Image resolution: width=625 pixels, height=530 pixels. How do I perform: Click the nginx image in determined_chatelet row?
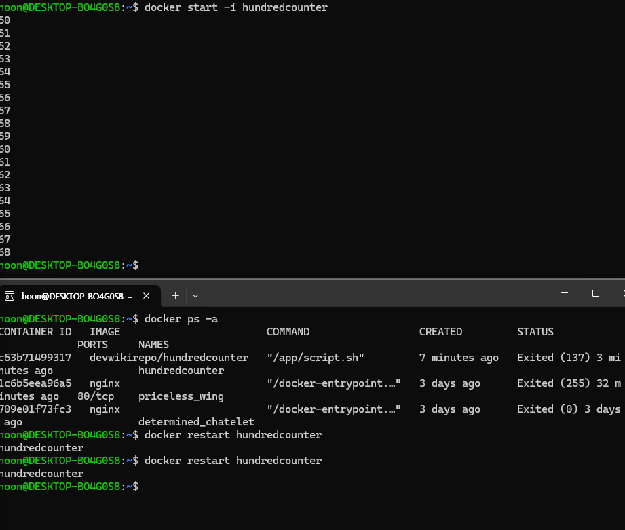pos(105,409)
